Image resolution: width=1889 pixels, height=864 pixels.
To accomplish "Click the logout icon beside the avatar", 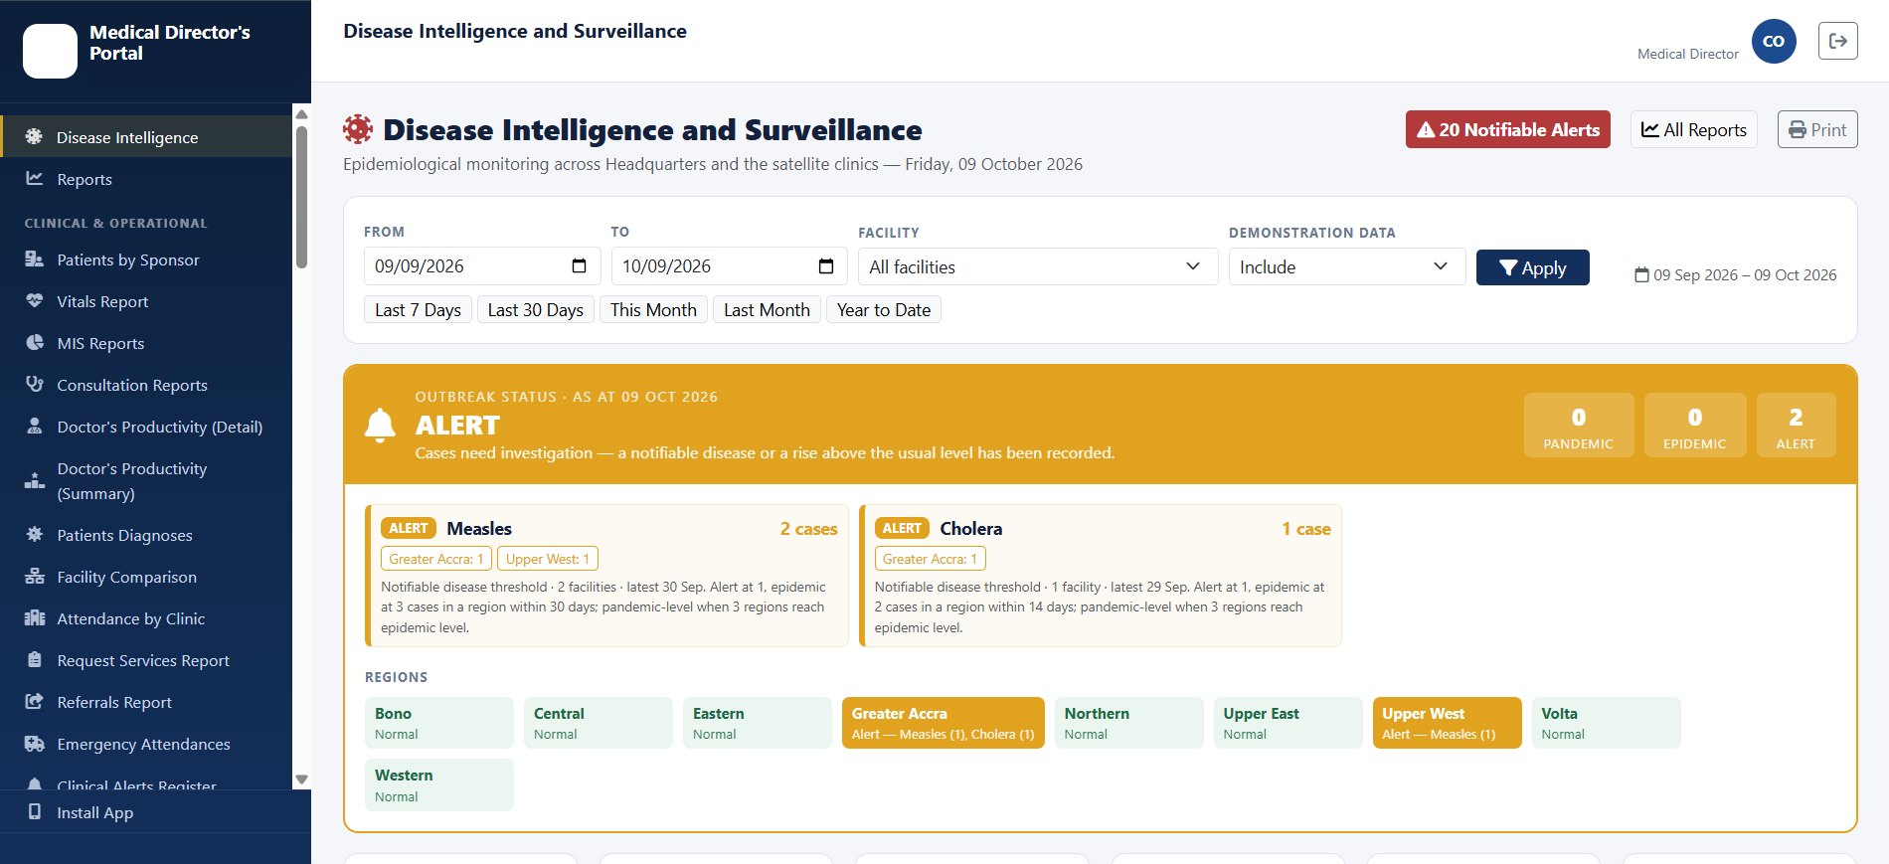I will pos(1837,41).
